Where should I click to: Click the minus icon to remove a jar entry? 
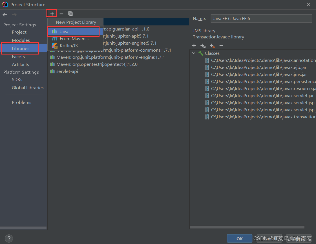(222, 45)
